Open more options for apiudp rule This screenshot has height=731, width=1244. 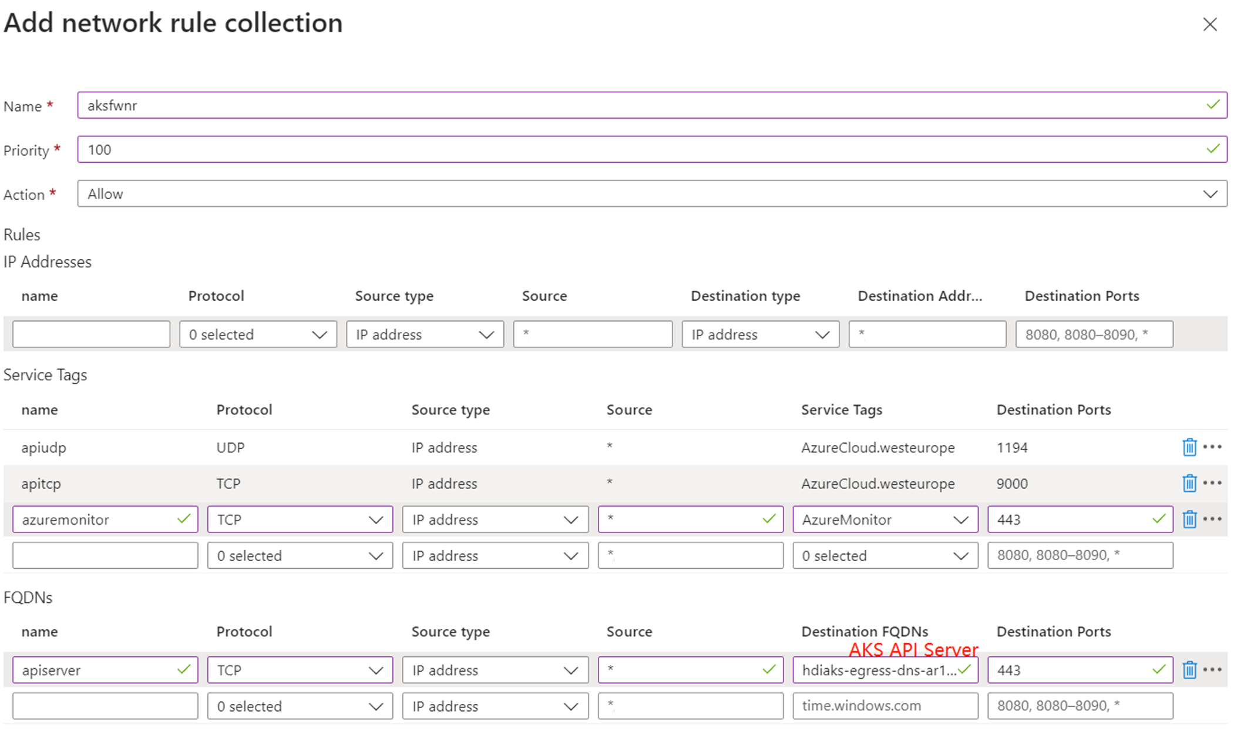[x=1212, y=447]
